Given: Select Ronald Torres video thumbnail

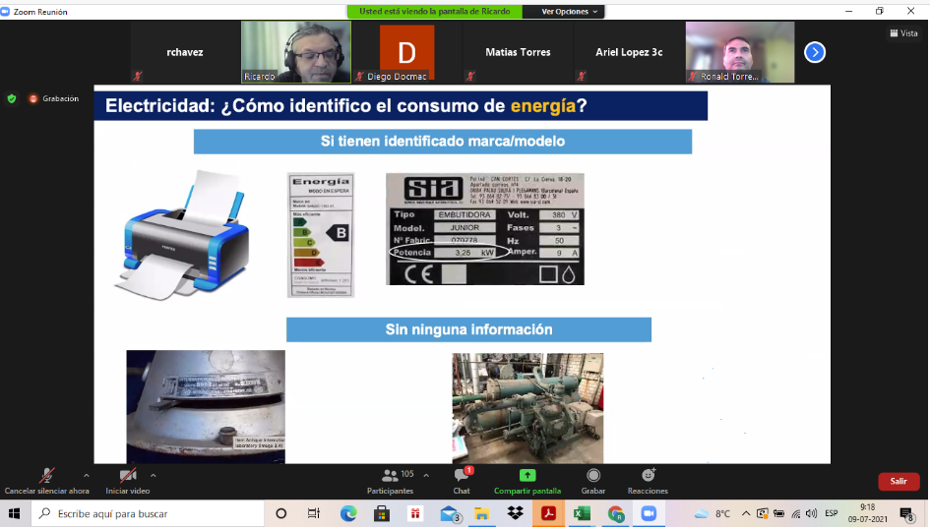Looking at the screenshot, I should point(726,52).
